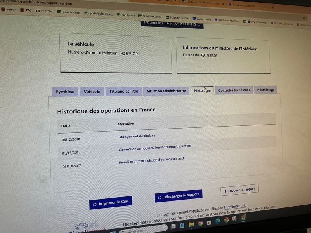The height and width of the screenshot is (233, 311).
Task: Open the Guide qualité bookmark
Action: (202, 19)
